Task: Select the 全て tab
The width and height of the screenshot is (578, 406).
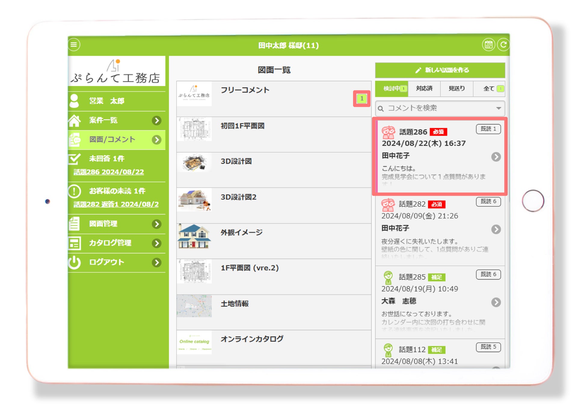Action: (489, 88)
